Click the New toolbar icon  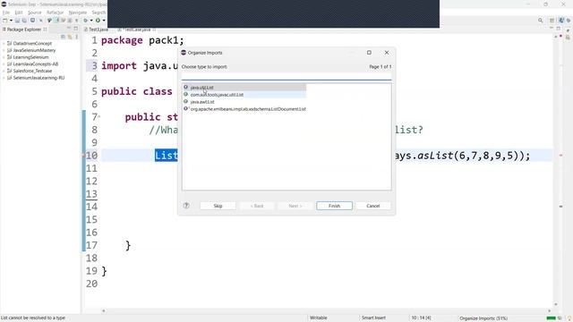[x=5, y=21]
